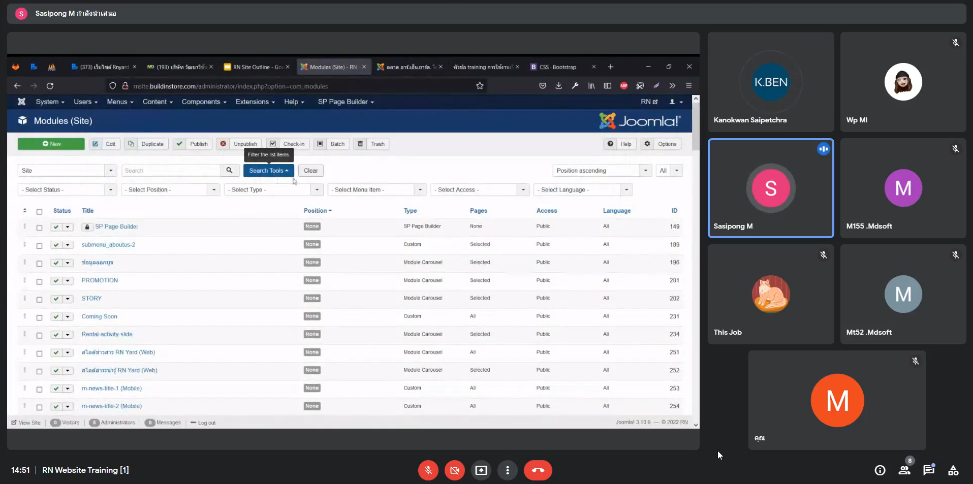Unmute the microphone in the call bar
The height and width of the screenshot is (484, 973).
click(428, 470)
